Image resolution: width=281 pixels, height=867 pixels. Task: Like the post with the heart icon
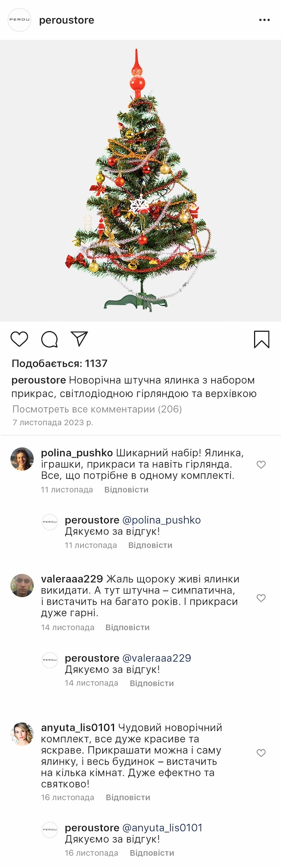tap(19, 339)
